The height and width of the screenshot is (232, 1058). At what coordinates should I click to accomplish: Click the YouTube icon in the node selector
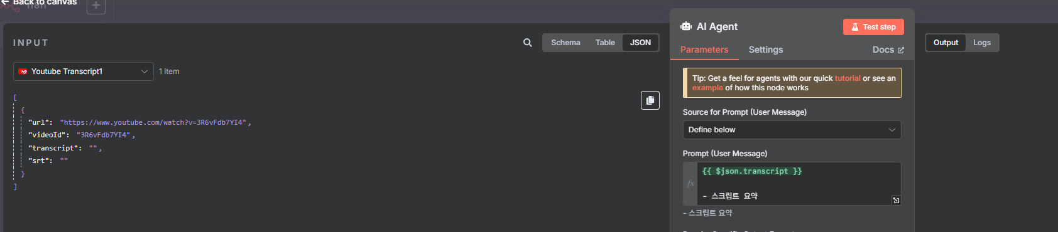point(23,71)
